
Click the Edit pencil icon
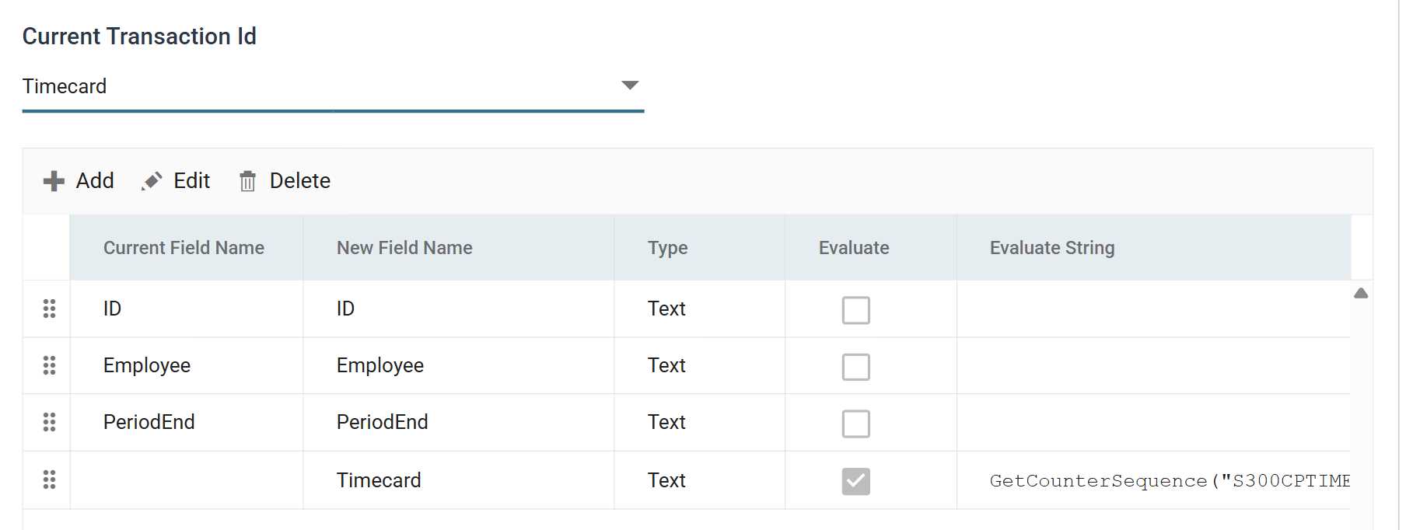click(152, 181)
